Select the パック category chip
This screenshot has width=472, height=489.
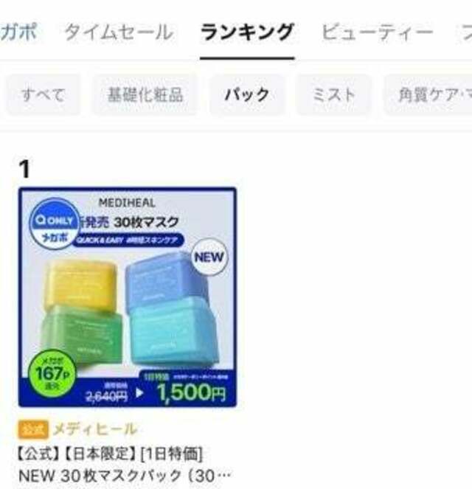tap(247, 95)
